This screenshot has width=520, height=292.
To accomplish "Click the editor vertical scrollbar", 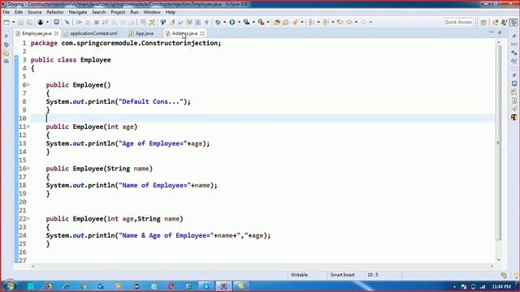I will pyautogui.click(x=498, y=143).
